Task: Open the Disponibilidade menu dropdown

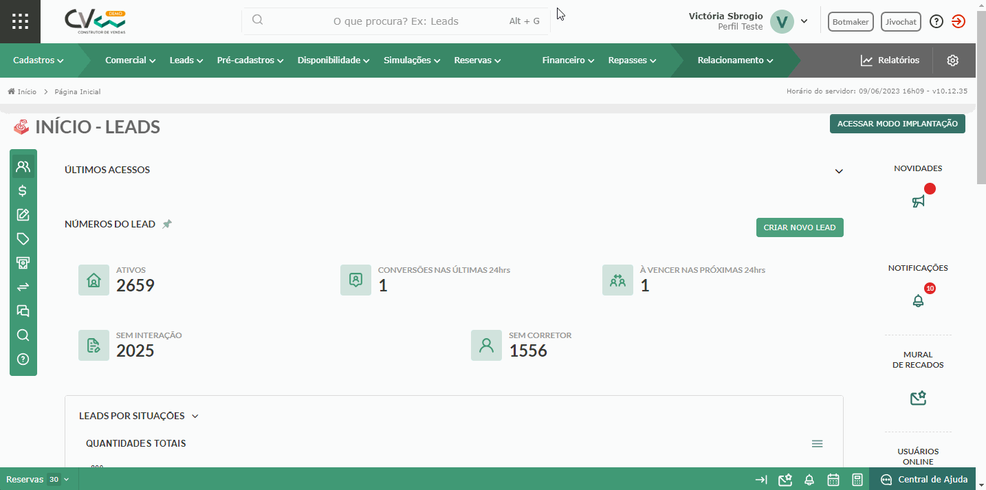Action: click(x=333, y=60)
